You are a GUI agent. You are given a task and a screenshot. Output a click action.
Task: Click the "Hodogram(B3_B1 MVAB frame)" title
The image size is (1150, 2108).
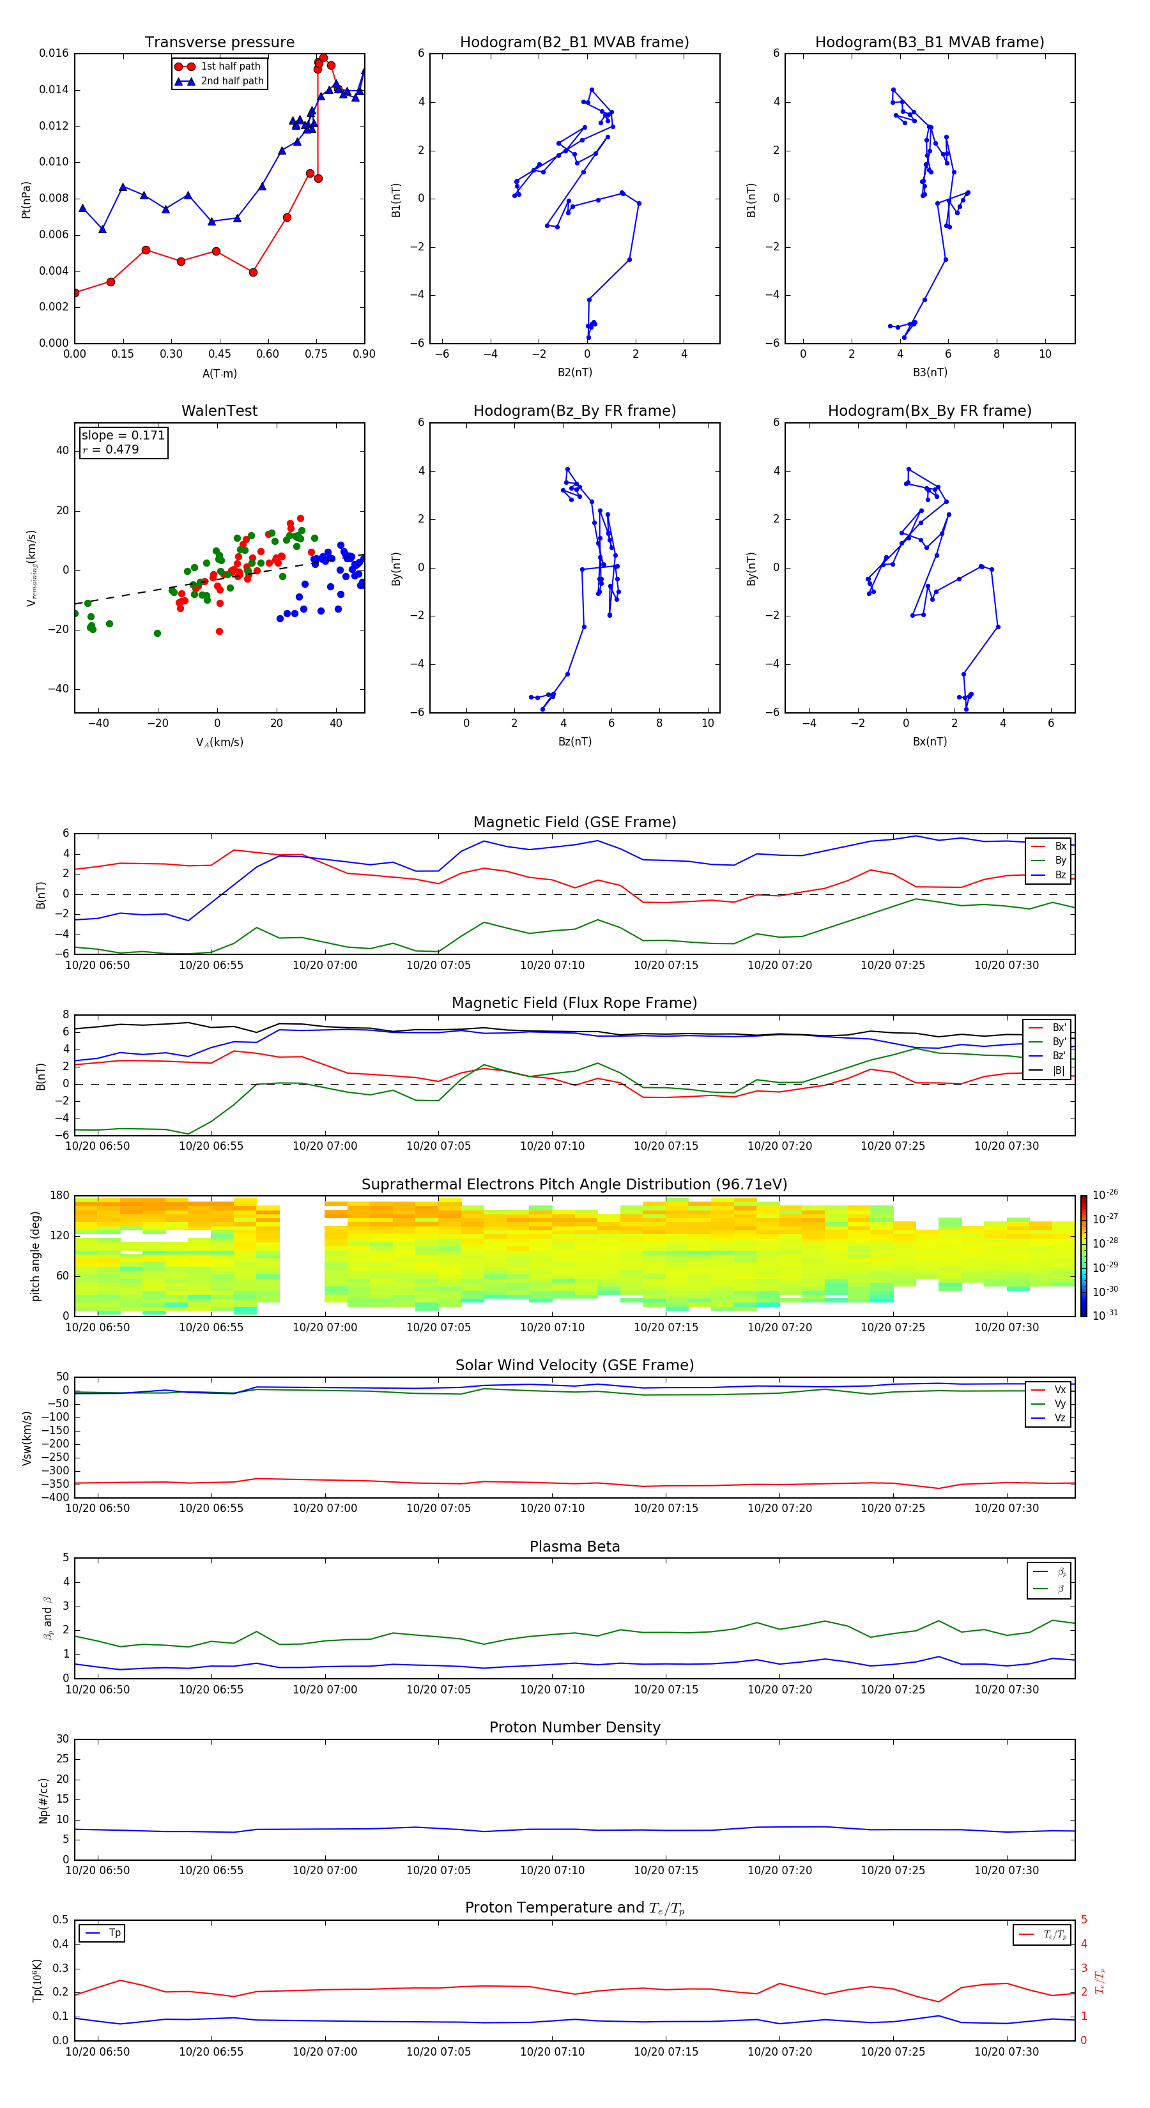[930, 43]
